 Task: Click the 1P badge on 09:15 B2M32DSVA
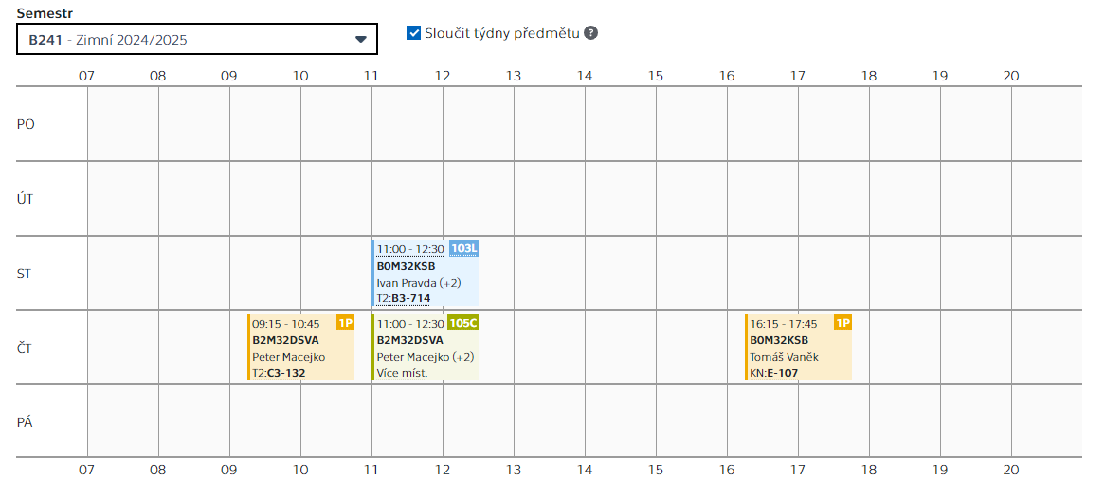click(345, 323)
